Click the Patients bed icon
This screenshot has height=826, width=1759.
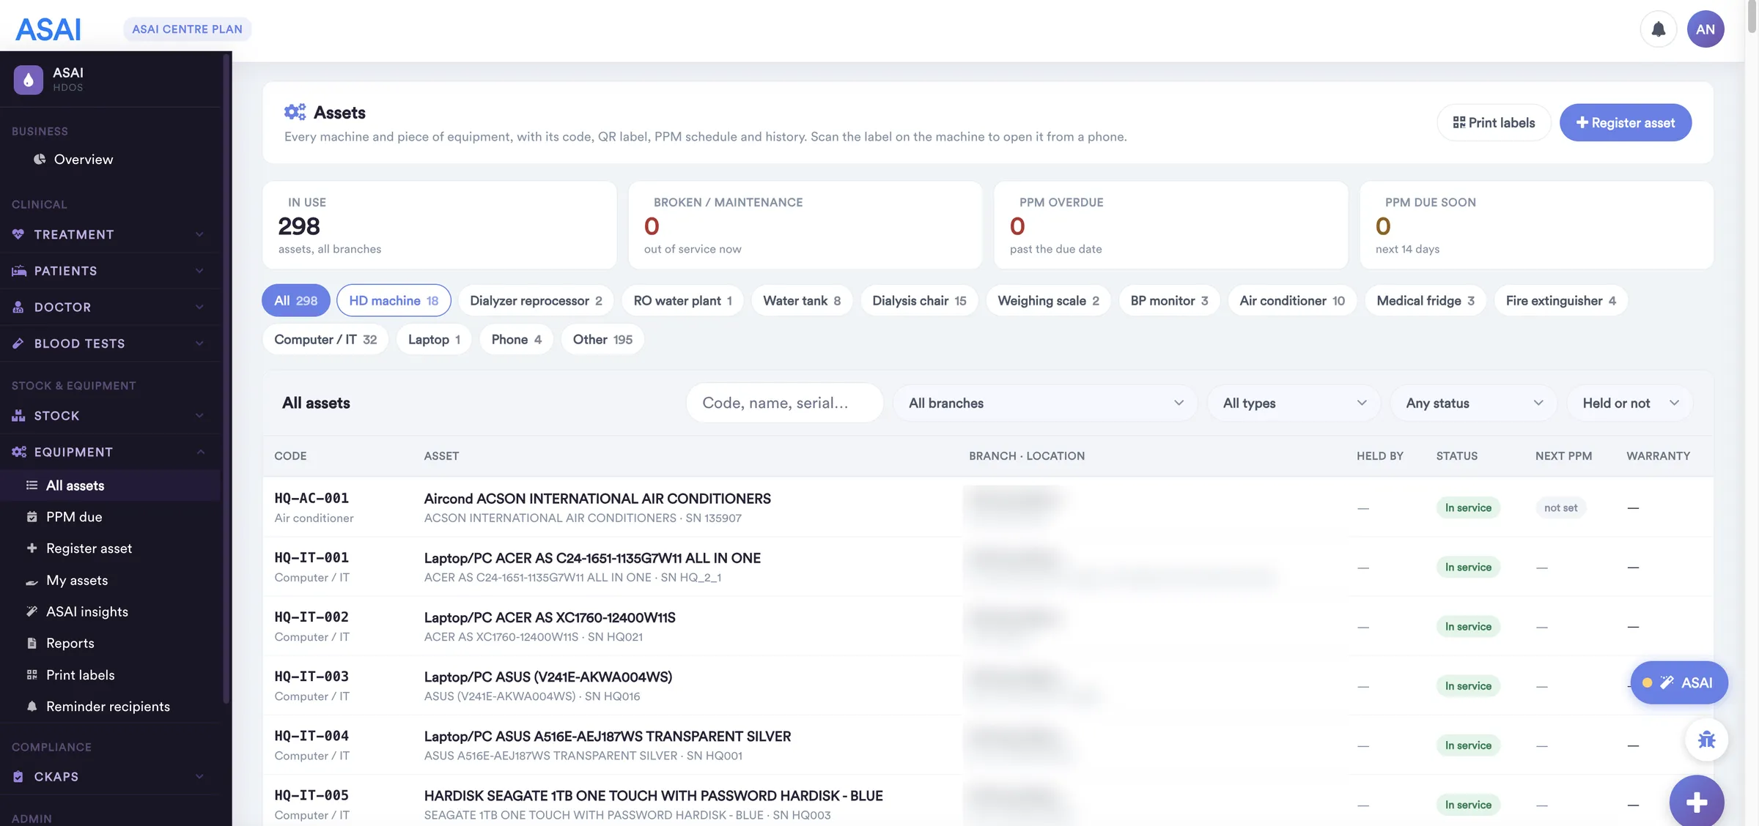click(x=18, y=271)
